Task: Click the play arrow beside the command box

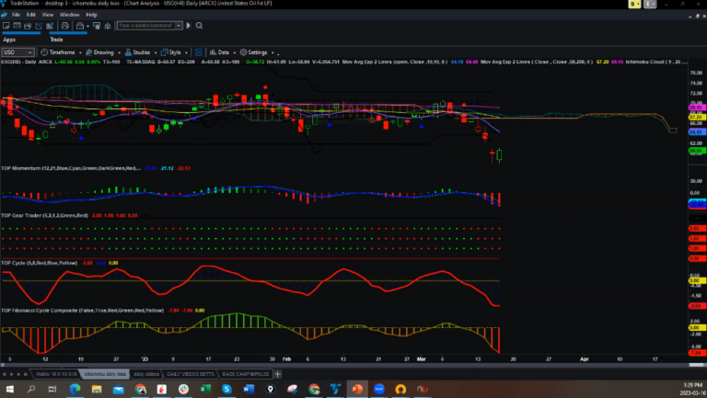Action: (187, 28)
